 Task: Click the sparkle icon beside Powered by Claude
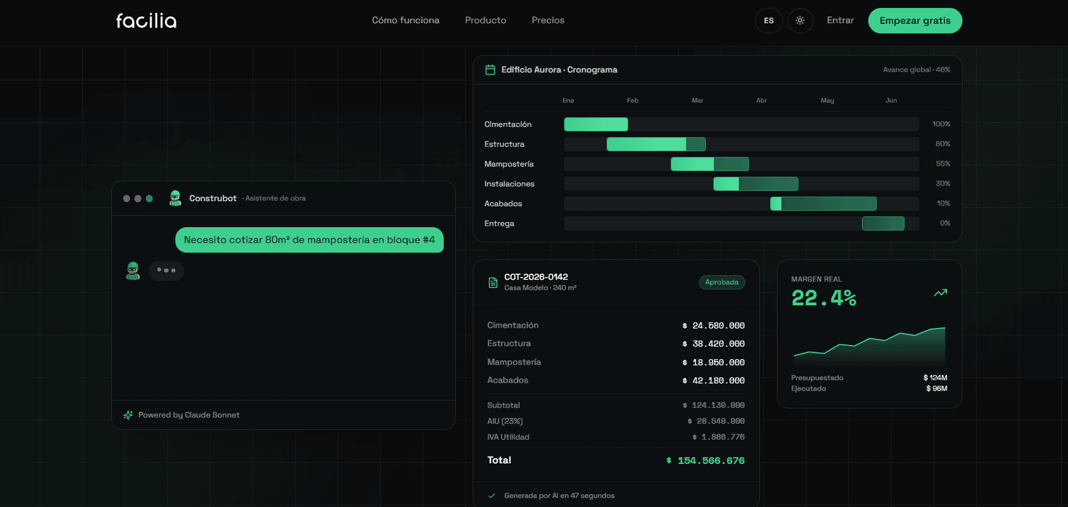128,415
